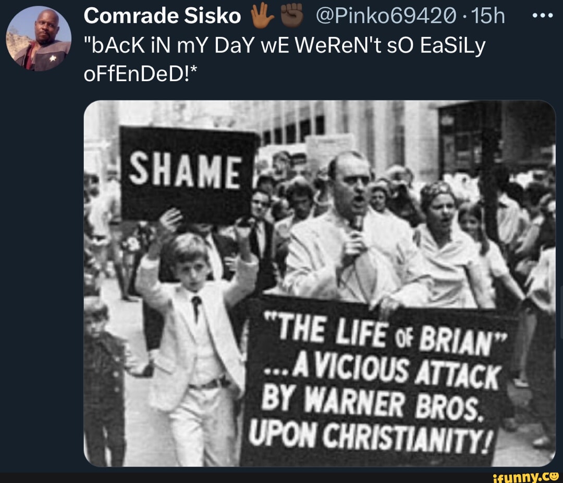Click the raised fist emoji beside the name
The width and height of the screenshot is (563, 483).
pyautogui.click(x=291, y=15)
